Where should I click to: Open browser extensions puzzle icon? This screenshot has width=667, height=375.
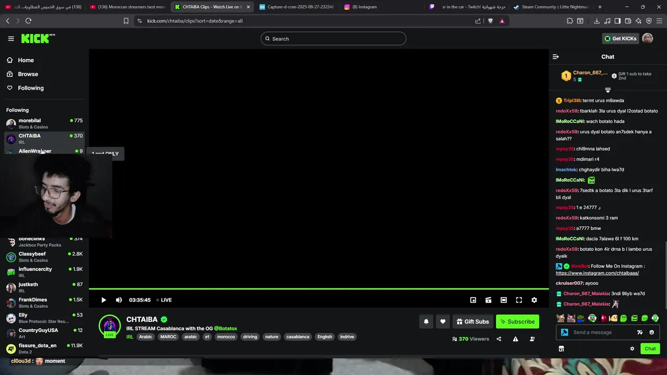(570, 21)
